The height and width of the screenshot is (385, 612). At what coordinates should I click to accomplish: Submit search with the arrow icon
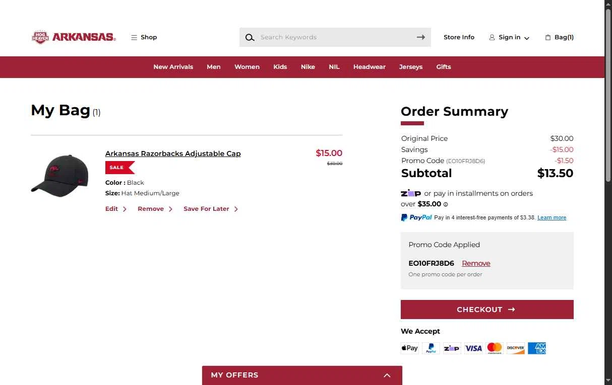pos(420,37)
